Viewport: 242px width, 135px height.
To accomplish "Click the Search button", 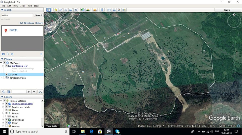I will pyautogui.click(x=39, y=15).
